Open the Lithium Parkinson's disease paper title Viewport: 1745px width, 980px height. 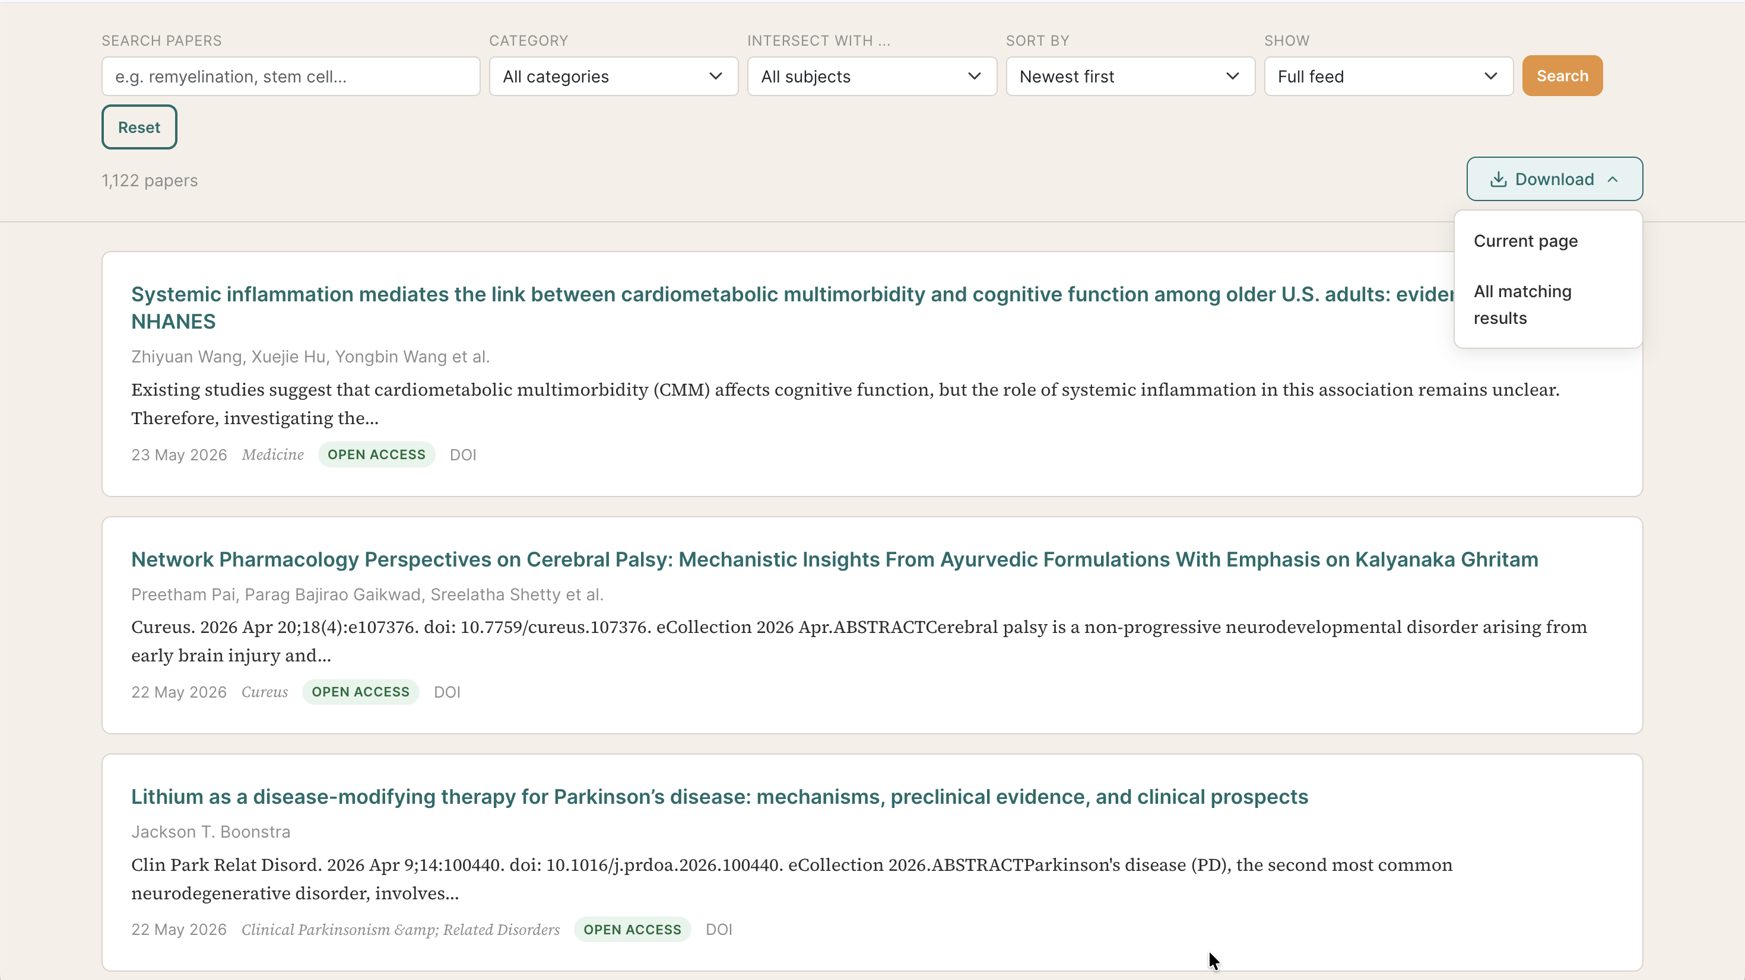pos(719,797)
